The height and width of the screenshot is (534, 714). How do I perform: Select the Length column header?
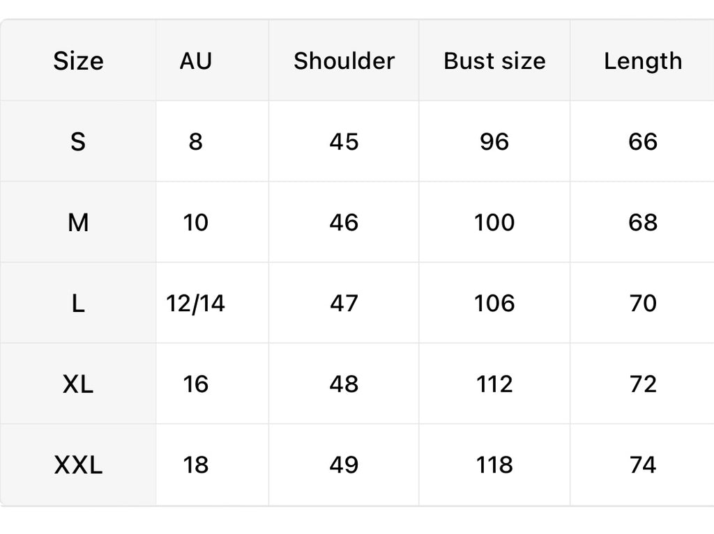[642, 61]
